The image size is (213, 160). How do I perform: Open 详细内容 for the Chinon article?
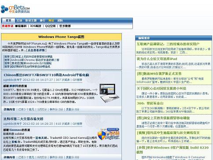point(9,109)
